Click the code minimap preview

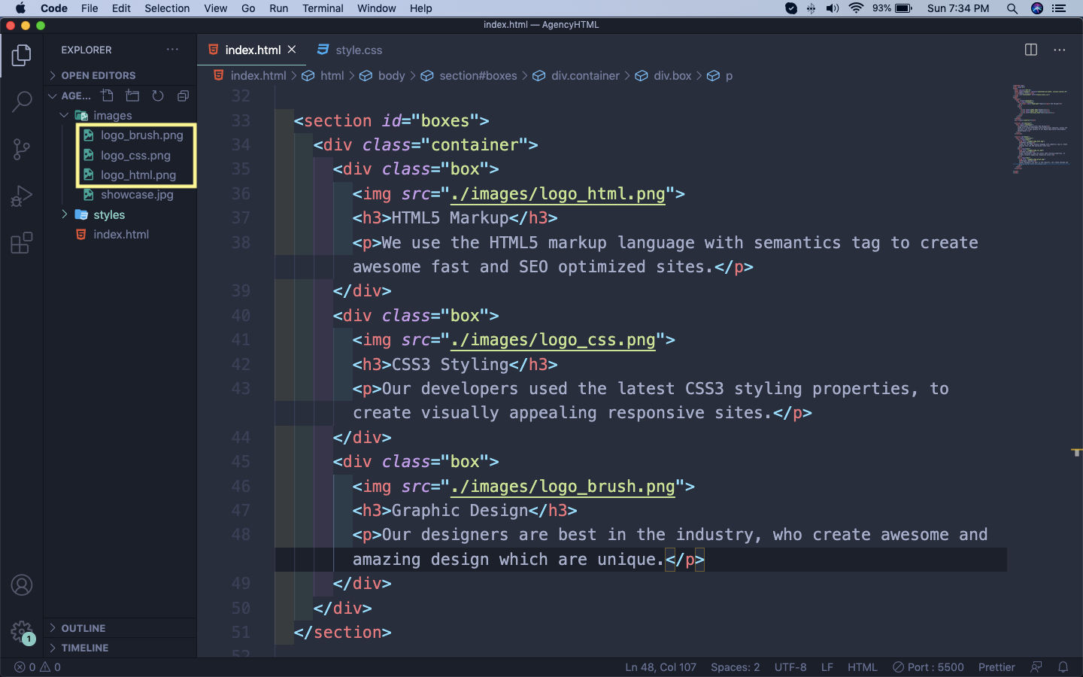tap(1040, 129)
